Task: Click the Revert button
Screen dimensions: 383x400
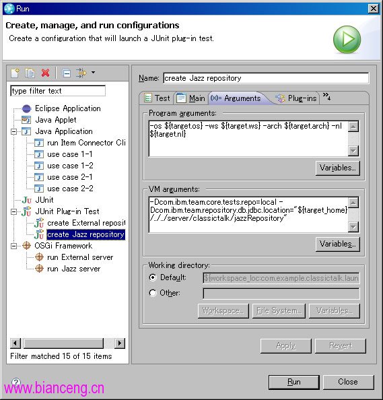Action: pyautogui.click(x=341, y=346)
